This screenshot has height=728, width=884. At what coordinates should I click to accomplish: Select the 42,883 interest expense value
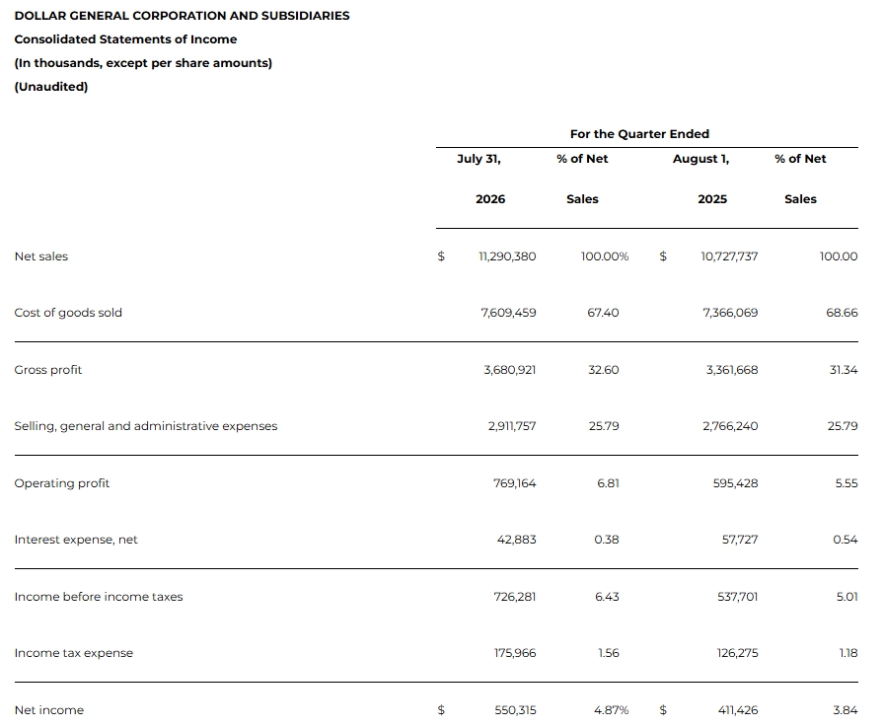(516, 540)
